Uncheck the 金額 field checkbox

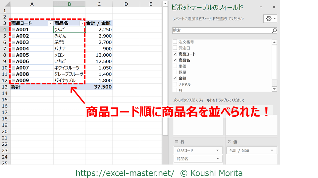click(175, 78)
